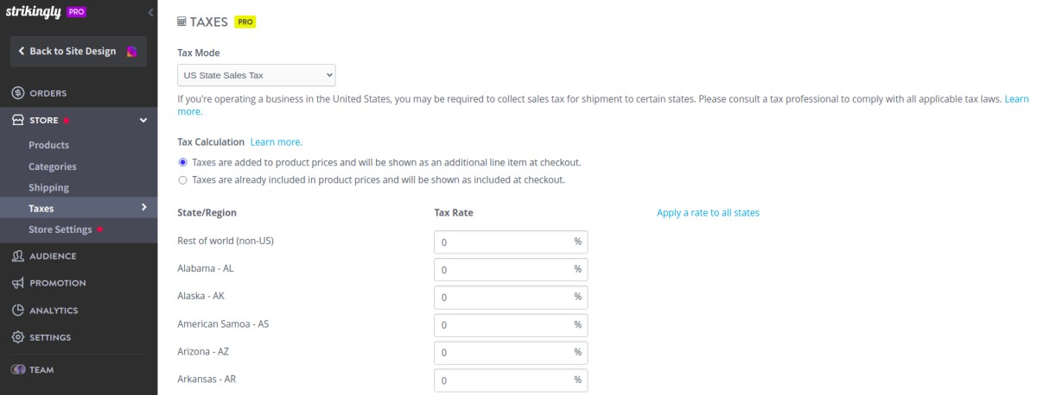
Task: Select taxes added to product prices option
Action: [182, 162]
